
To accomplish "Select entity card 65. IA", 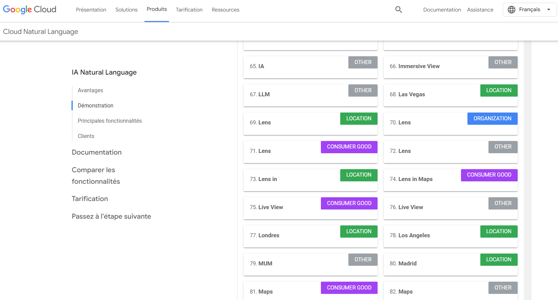I will point(310,67).
